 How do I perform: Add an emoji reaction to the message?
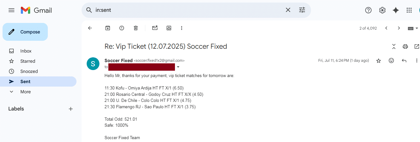pos(391,60)
